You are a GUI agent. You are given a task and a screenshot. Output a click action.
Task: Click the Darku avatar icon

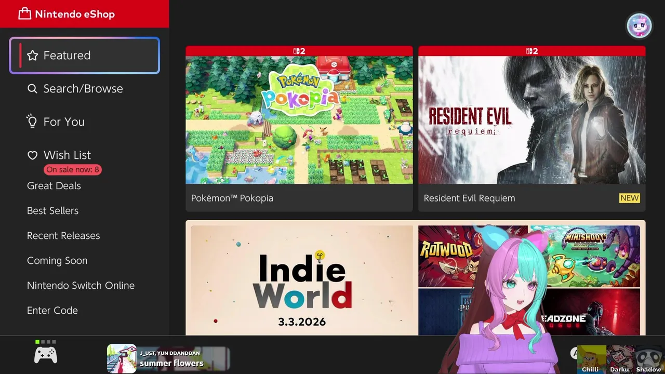pos(620,358)
